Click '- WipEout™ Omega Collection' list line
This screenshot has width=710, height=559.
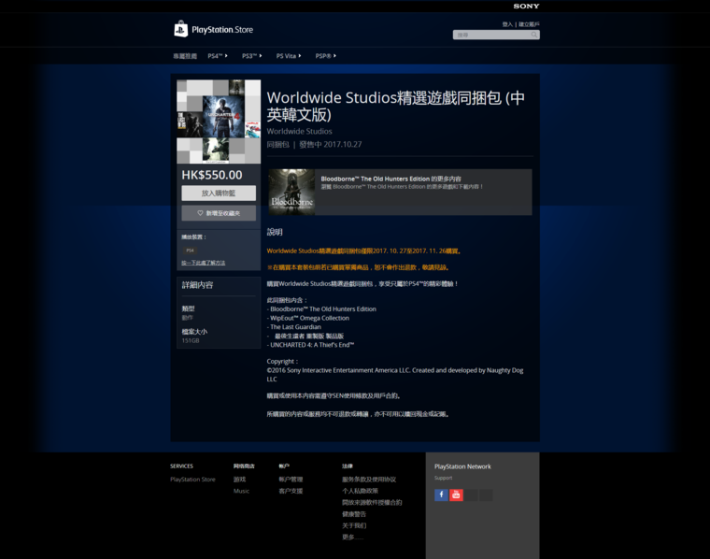308,318
